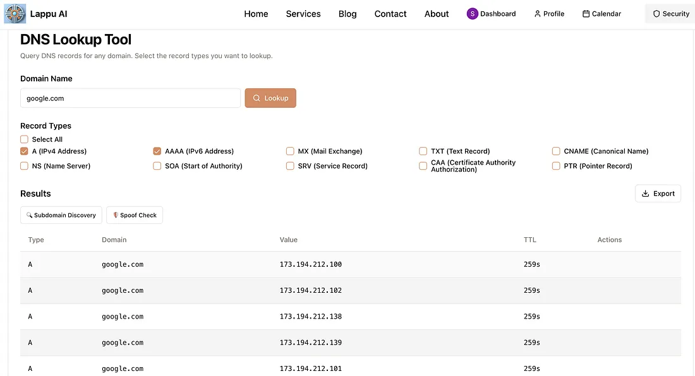The height and width of the screenshot is (376, 695).
Task: Tick the CNAME (Canonical Name) checkbox
Action: pos(556,151)
